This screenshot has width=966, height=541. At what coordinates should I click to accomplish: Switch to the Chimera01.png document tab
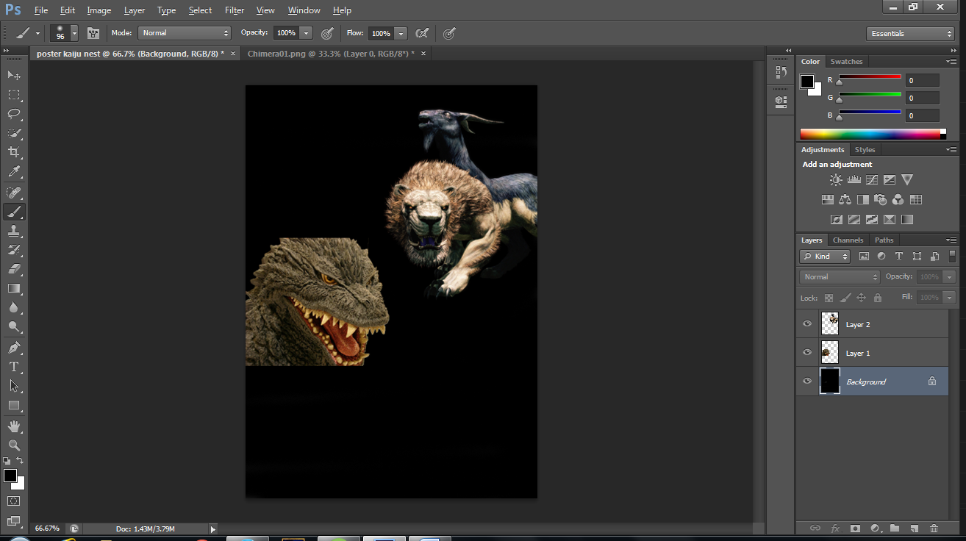pos(330,54)
